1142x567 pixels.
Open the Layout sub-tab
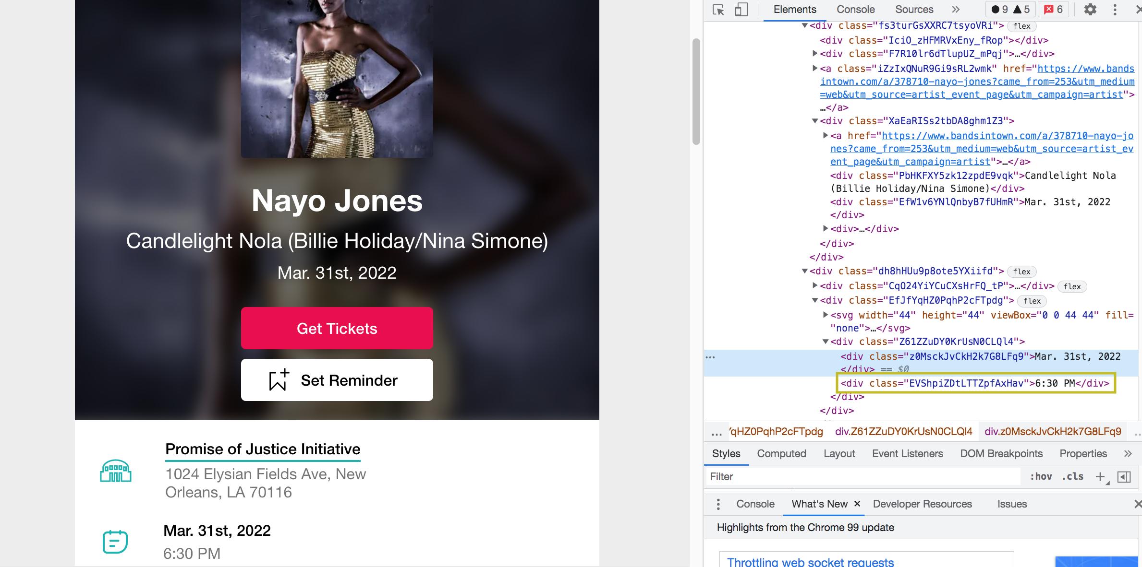pyautogui.click(x=839, y=453)
